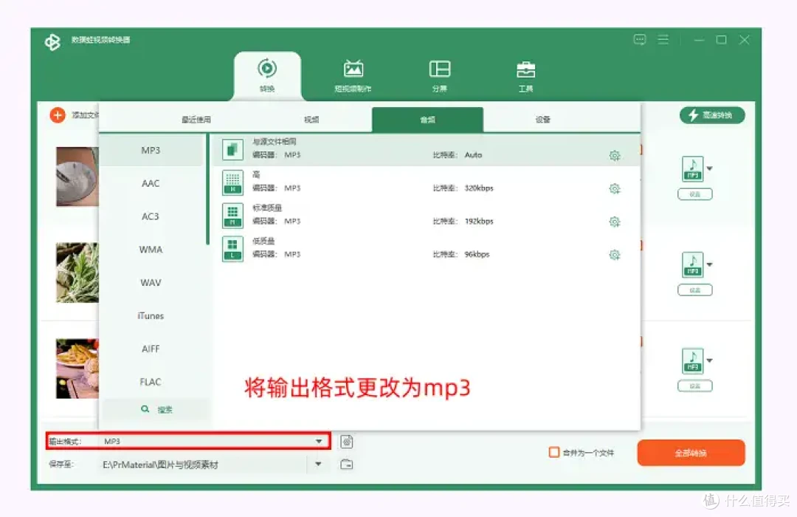Select MP3 in the format list
This screenshot has height=517, width=797.
click(151, 150)
